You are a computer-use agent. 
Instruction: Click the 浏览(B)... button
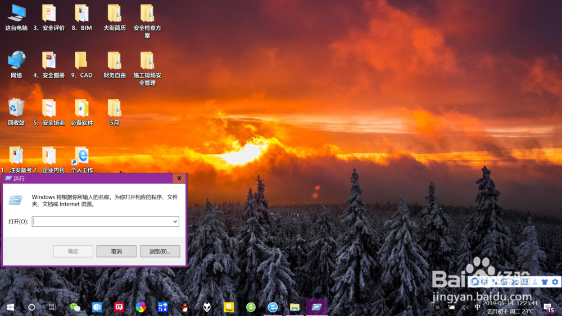160,251
